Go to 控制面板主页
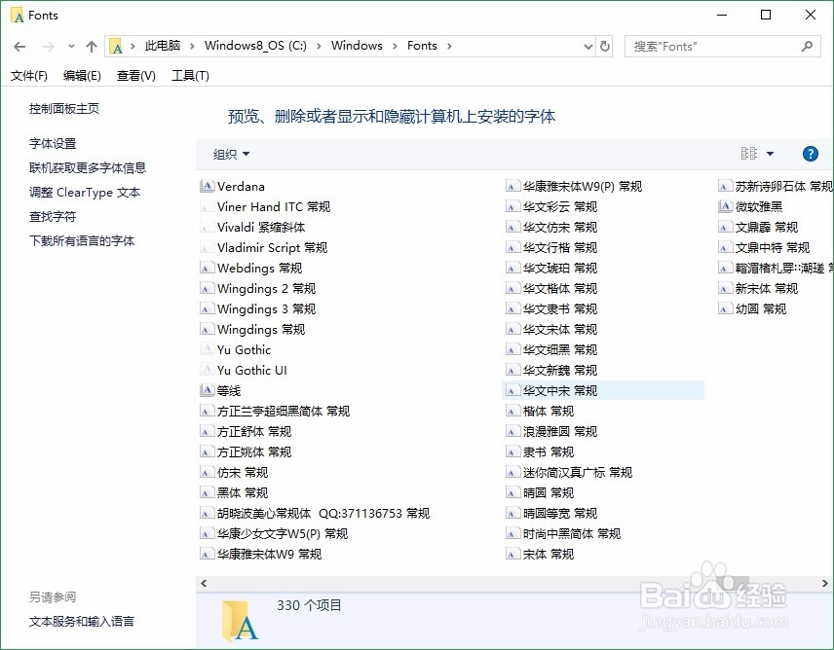834x650 pixels. coord(64,108)
